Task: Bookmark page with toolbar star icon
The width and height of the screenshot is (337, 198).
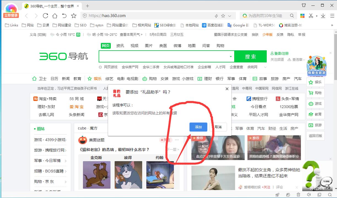Action: click(74, 16)
